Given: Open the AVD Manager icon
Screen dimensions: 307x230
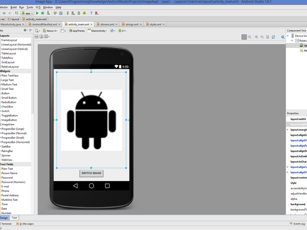Looking at the screenshot, I should [x=73, y=13].
